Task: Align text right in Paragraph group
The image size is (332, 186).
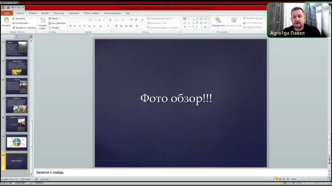Action: (126, 26)
